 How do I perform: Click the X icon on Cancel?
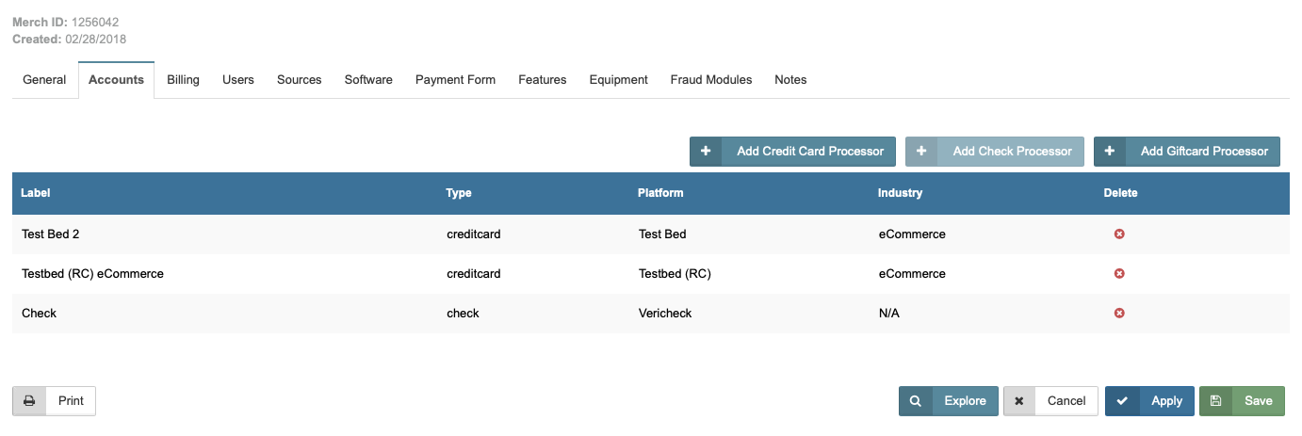tap(1019, 401)
